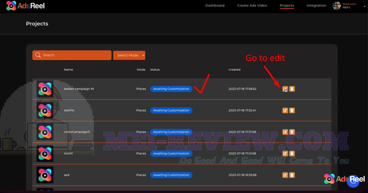Play the barber campaign #1 thumbnail

point(45,89)
